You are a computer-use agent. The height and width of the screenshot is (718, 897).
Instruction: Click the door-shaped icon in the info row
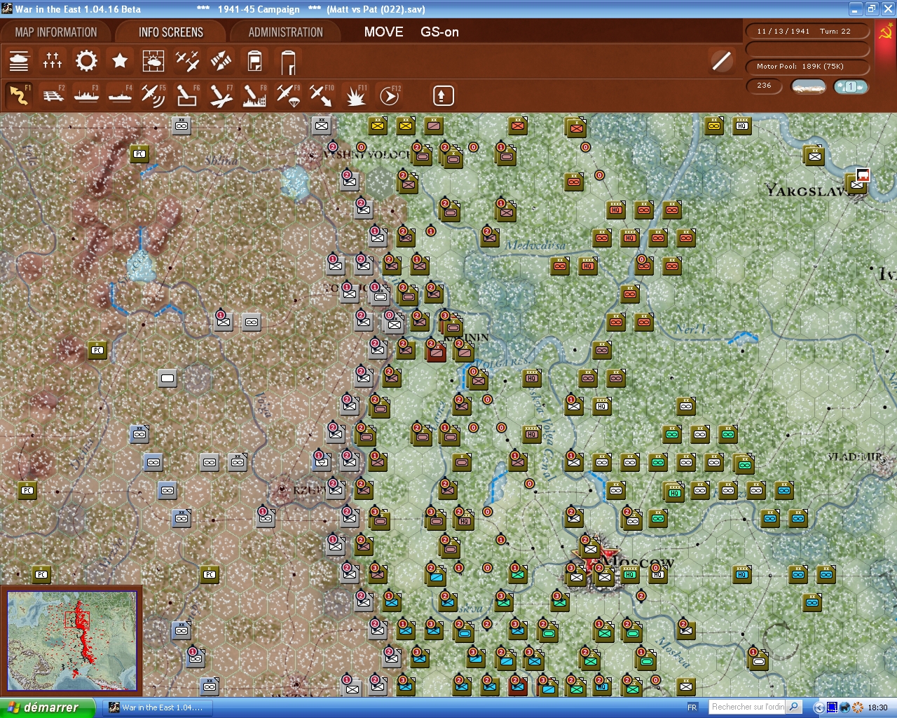point(288,61)
